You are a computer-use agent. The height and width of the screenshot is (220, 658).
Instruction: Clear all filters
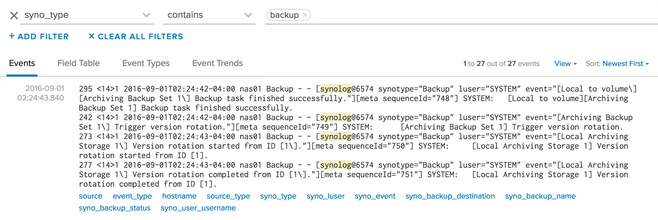136,37
